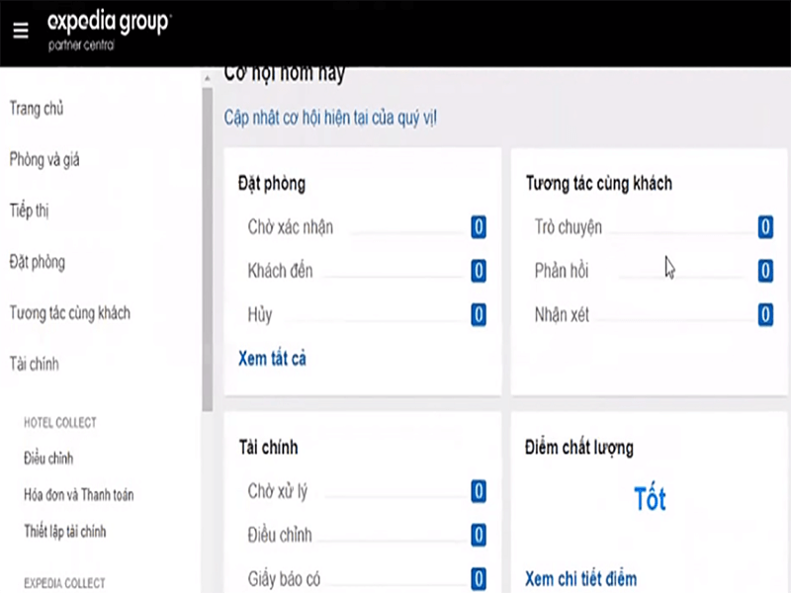
Task: Click the Xem tất cả link
Action: pos(271,359)
